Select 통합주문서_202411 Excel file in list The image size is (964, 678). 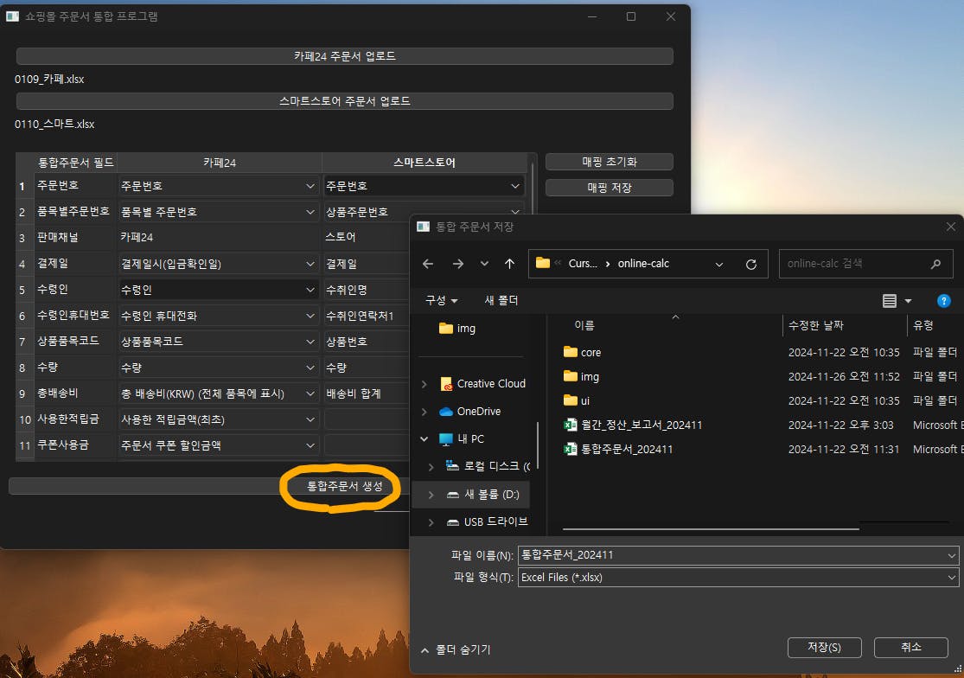[x=618, y=450]
